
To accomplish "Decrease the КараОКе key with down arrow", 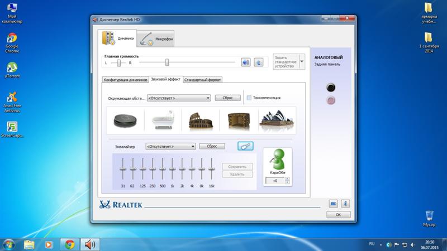I will tap(287, 182).
